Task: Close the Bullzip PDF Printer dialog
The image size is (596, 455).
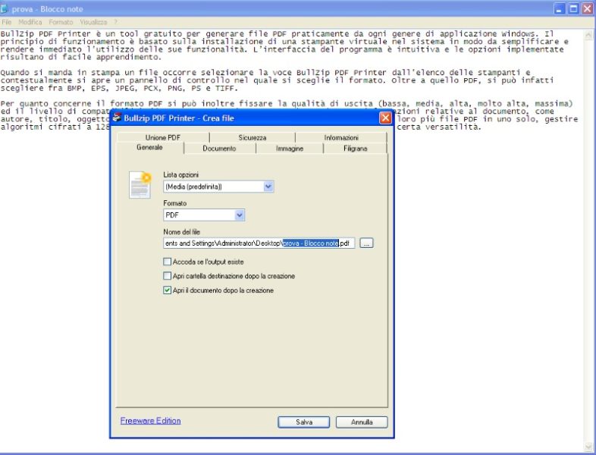Action: (385, 118)
